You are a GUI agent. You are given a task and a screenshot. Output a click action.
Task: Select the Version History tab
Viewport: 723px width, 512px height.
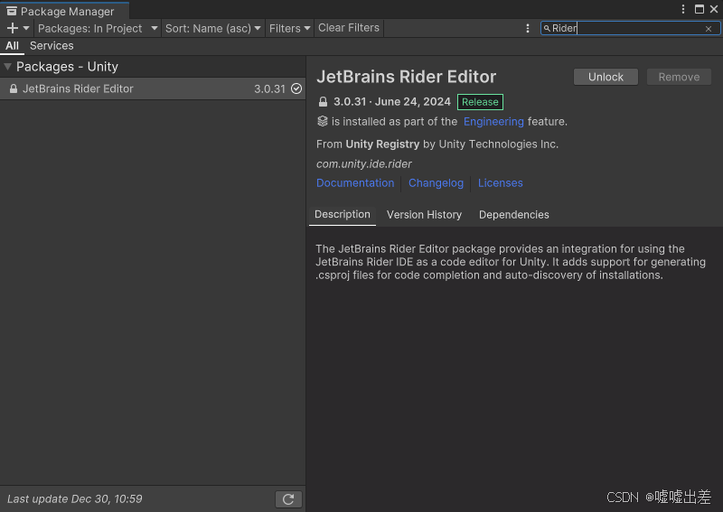424,215
